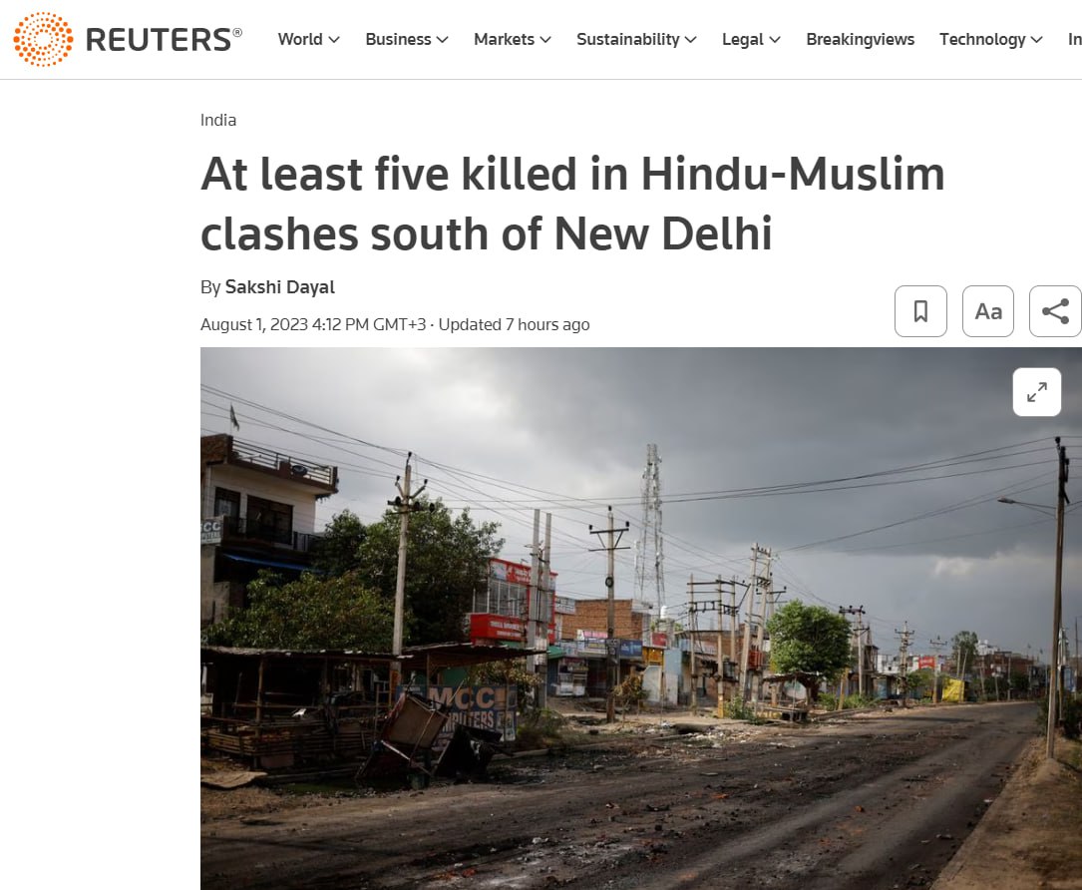Expand the Technology dropdown arrow
The image size is (1082, 890).
[1036, 40]
